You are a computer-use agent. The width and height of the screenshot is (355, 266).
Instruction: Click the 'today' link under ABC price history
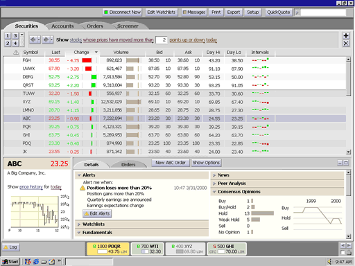pos(56,187)
